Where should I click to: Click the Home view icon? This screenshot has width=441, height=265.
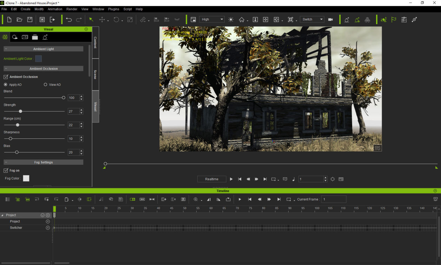click(x=242, y=20)
